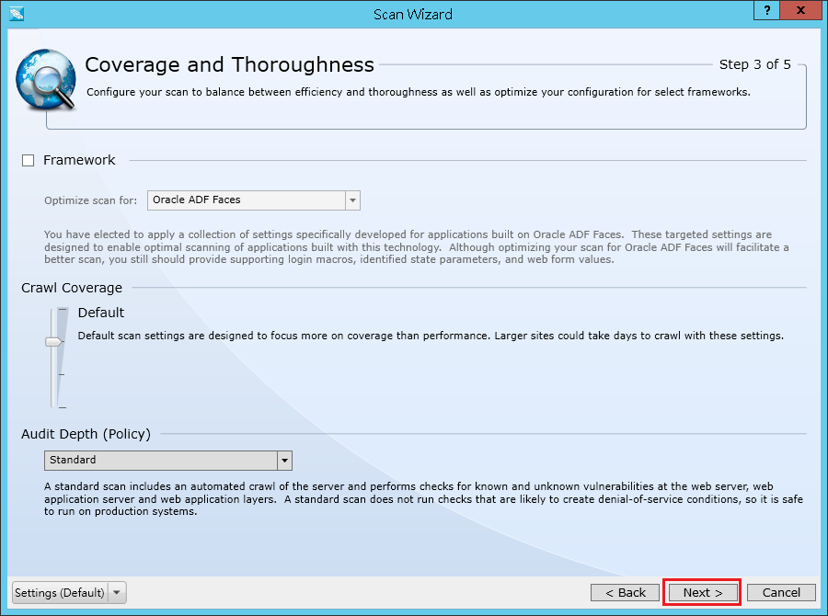Click the Coverage and Thoroughness heading

(x=229, y=65)
